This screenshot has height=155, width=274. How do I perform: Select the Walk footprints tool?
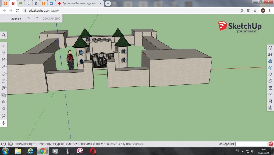point(3,116)
